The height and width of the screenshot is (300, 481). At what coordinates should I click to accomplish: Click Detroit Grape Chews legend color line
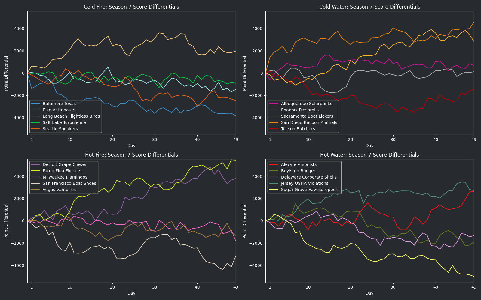click(35, 164)
